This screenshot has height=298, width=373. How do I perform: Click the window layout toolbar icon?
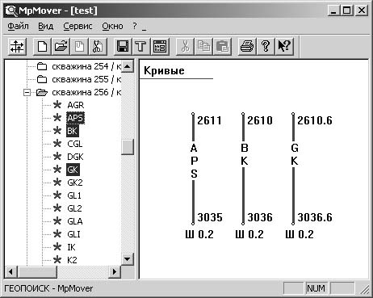tap(160, 47)
